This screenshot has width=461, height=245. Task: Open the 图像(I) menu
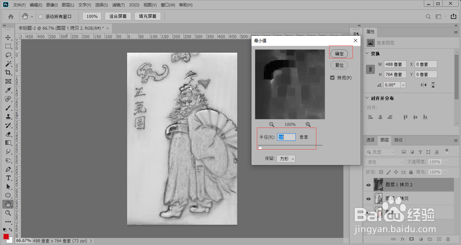point(52,5)
